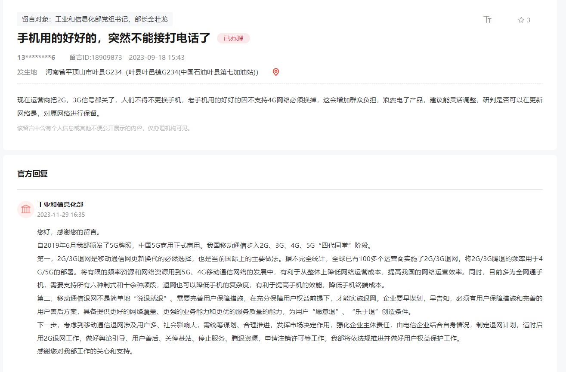Screen dimensions: 566x372
Task: Toggle the favorite star showing count 3
Action: 523,20
